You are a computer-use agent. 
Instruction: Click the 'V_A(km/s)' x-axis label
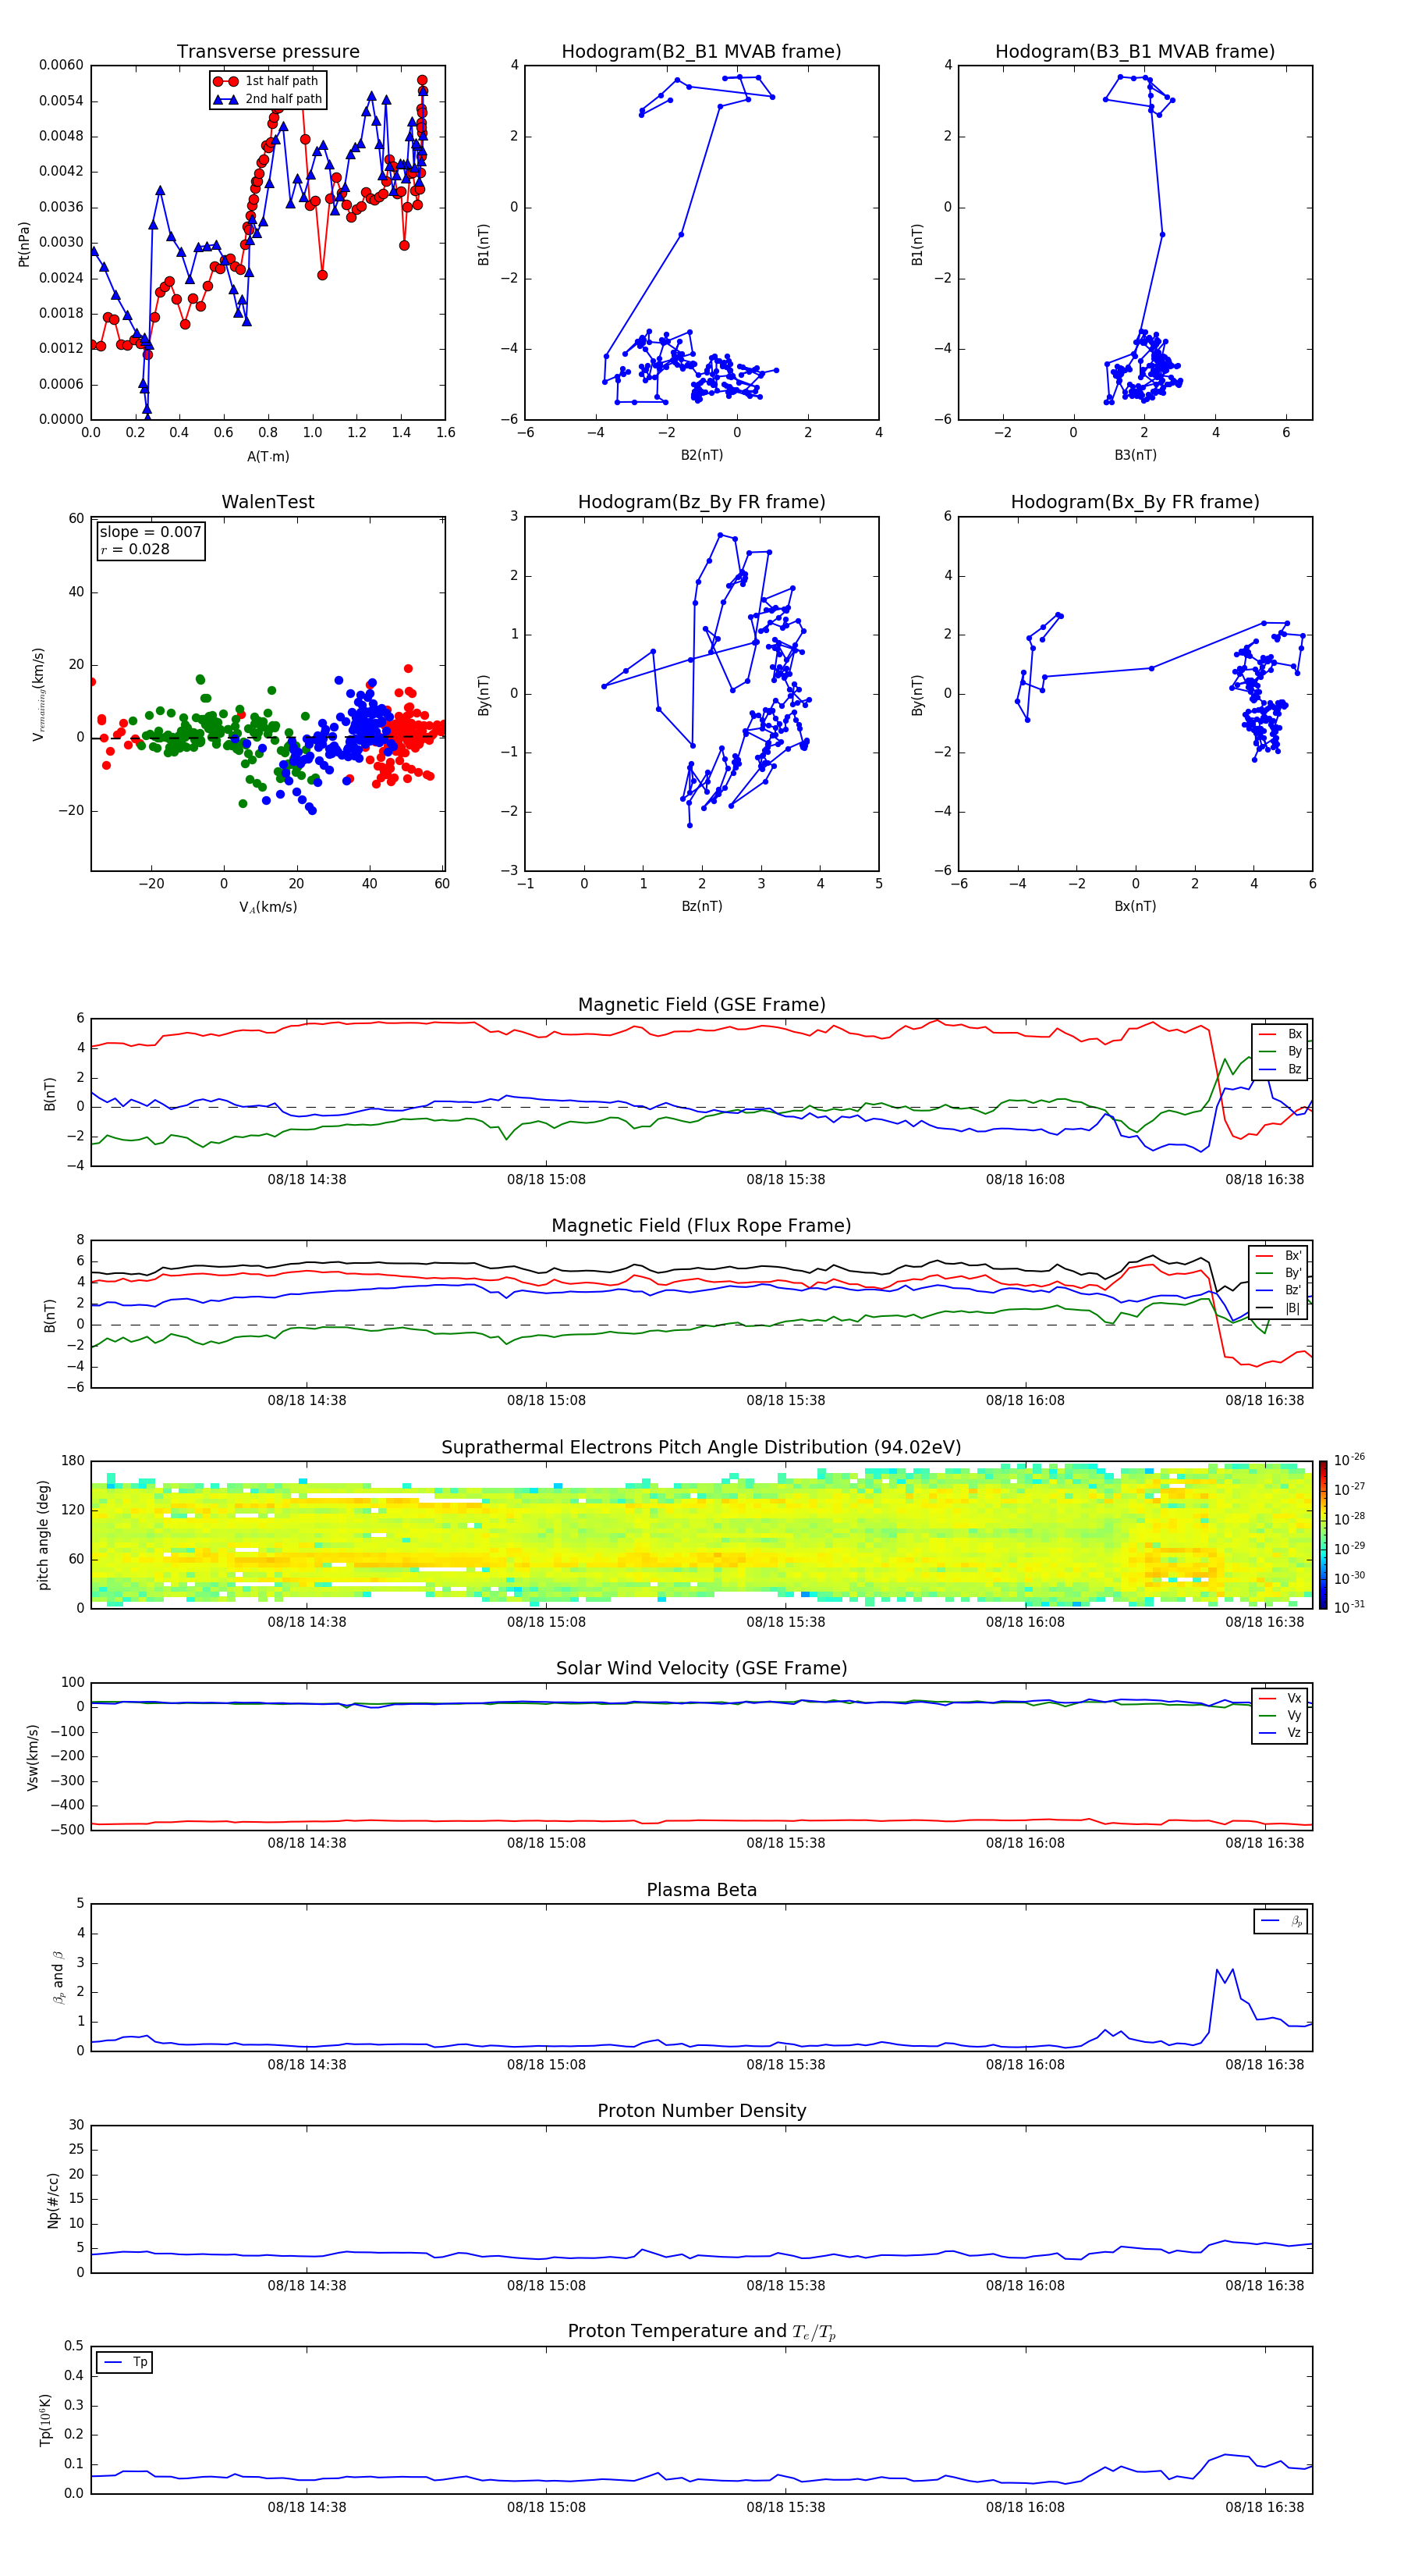pos(268,907)
